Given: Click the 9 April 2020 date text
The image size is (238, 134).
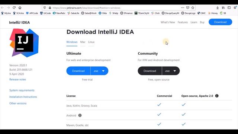Looking at the screenshot, I should 16,74.
